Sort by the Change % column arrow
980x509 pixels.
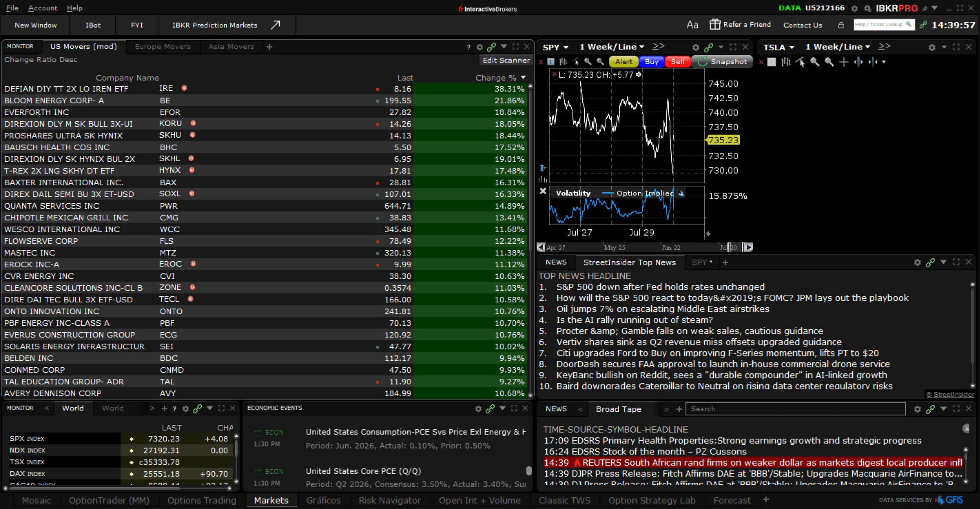(x=523, y=78)
